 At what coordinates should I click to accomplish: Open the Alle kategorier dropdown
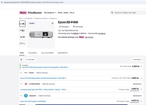pos(50,13)
